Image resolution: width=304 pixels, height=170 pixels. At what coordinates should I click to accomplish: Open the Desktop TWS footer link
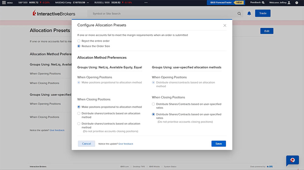(x=139, y=167)
